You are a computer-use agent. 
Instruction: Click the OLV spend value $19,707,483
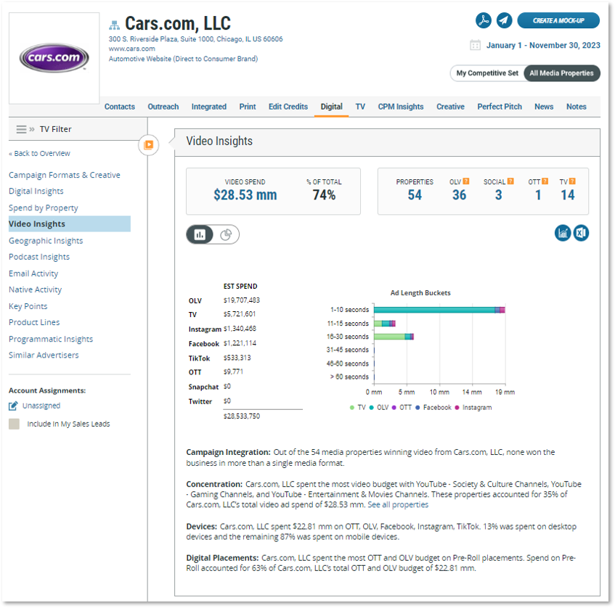[x=242, y=300]
